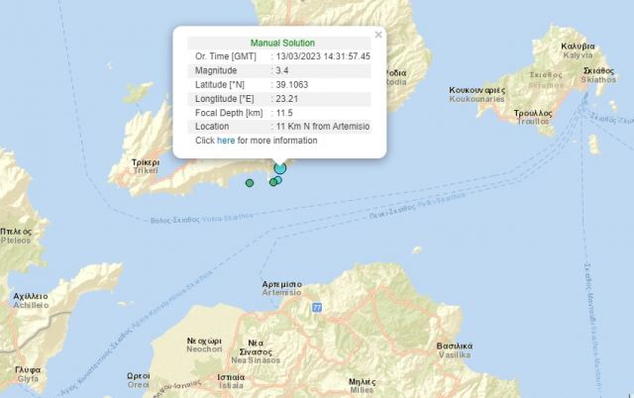Click the Trikeri map label

[x=146, y=166]
